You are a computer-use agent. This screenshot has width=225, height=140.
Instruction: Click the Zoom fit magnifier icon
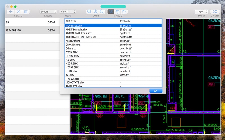click(96, 11)
